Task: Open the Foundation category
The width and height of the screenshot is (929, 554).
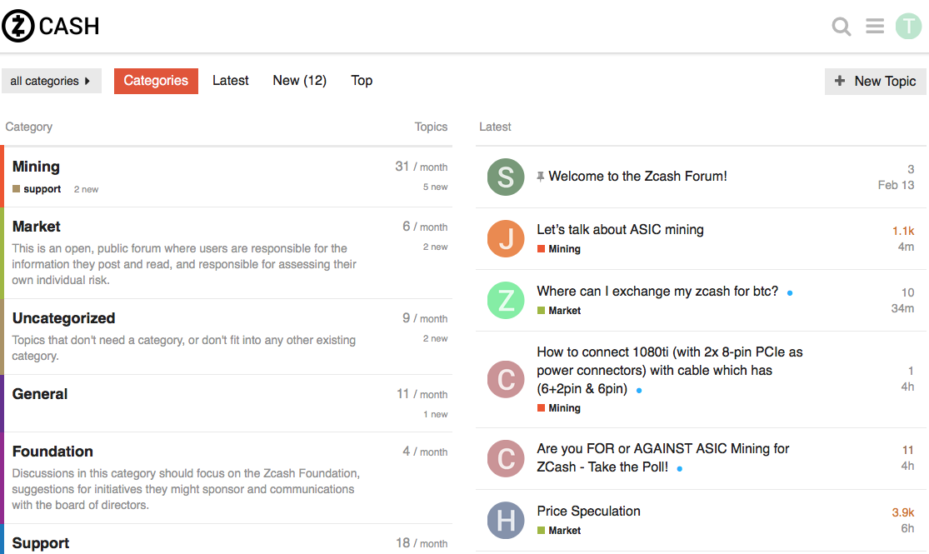Action: click(x=52, y=452)
